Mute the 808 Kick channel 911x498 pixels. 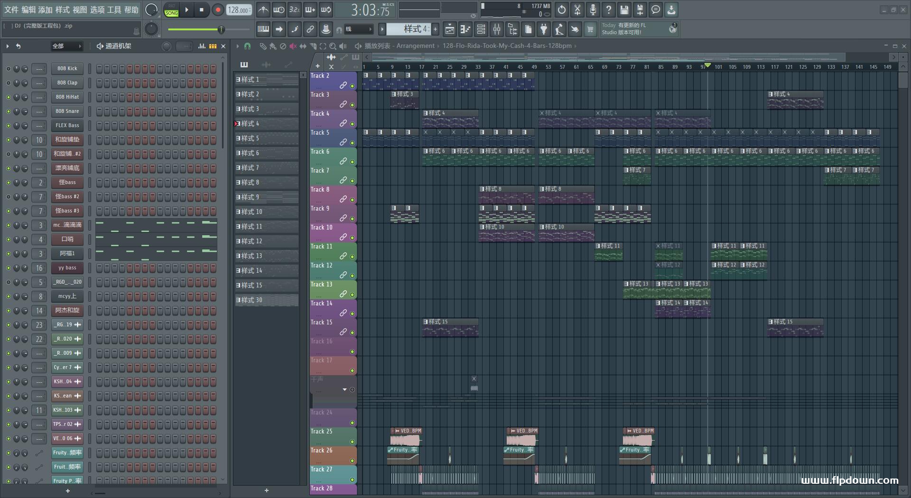[x=8, y=69]
